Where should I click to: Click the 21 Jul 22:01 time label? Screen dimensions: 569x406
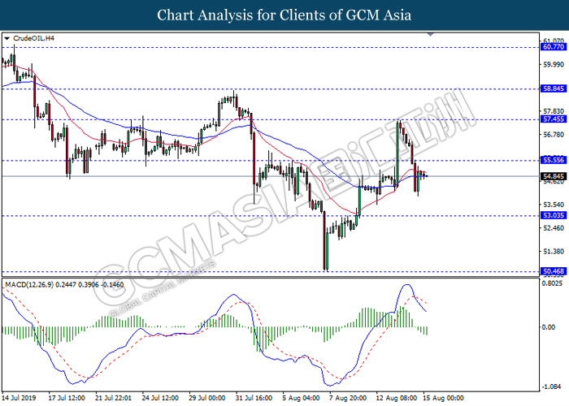pos(113,398)
